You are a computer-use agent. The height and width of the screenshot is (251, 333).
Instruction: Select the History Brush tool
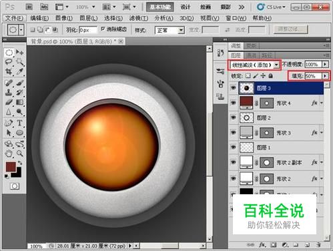tap(19, 92)
